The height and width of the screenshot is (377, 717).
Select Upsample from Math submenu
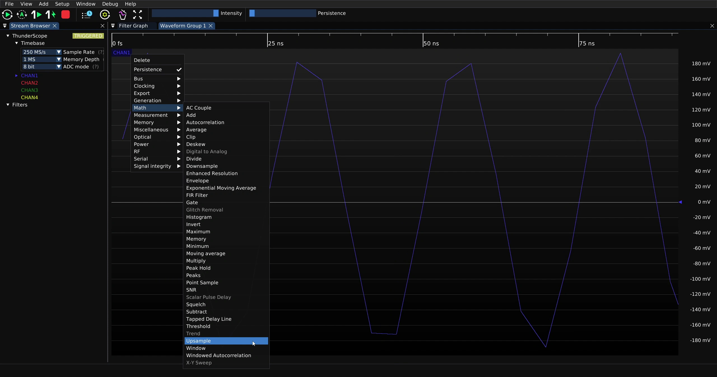click(226, 341)
